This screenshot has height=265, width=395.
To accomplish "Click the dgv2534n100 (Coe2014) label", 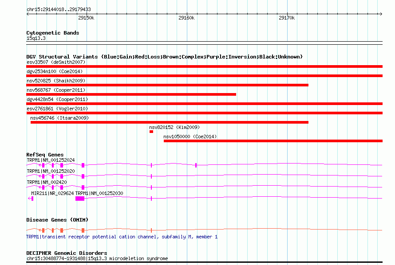I will 55,71.
